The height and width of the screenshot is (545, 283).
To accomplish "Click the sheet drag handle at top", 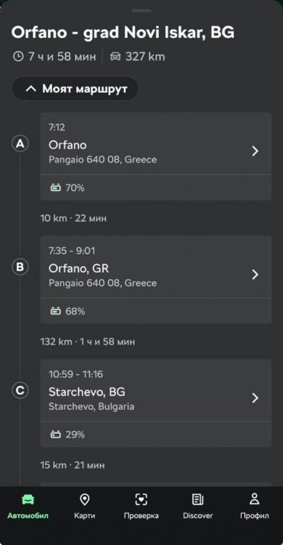I will (141, 11).
